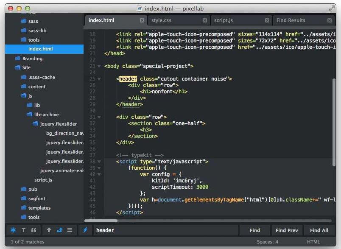Open the .sass-cache folder icon
This screenshot has width=341, height=249.
pos(24,77)
